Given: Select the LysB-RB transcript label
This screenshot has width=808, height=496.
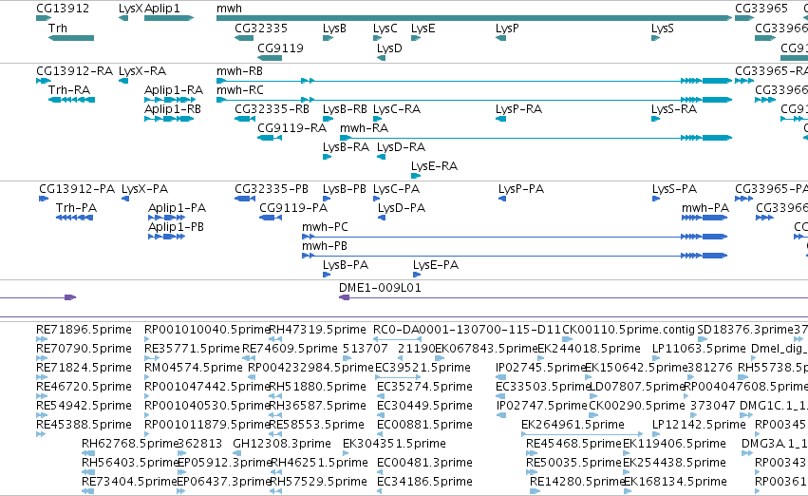Looking at the screenshot, I should pyautogui.click(x=345, y=108).
